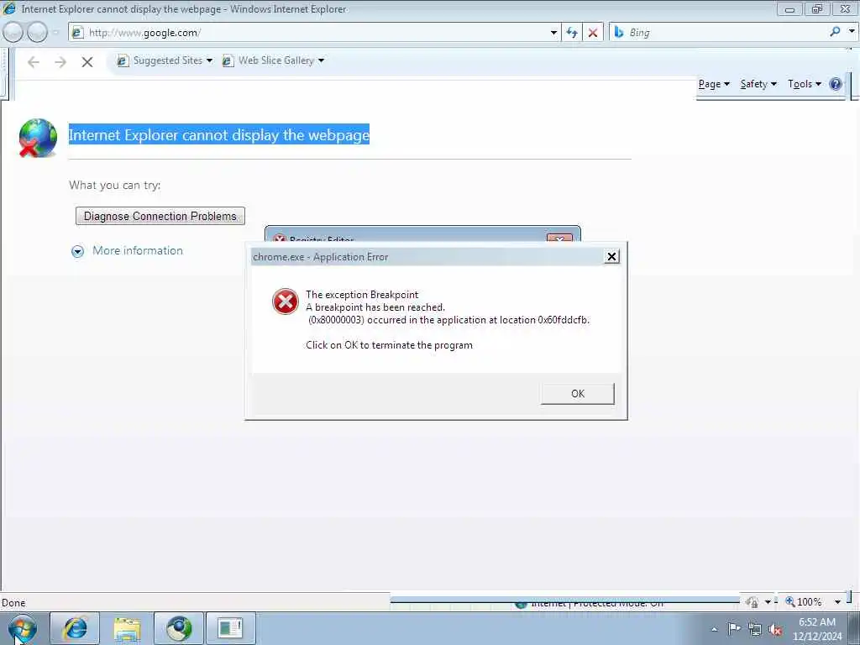The width and height of the screenshot is (860, 645).
Task: Click the red stop loading icon
Action: tap(593, 33)
